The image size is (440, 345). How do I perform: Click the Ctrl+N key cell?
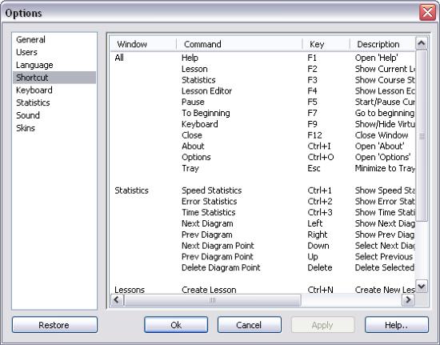click(x=320, y=290)
